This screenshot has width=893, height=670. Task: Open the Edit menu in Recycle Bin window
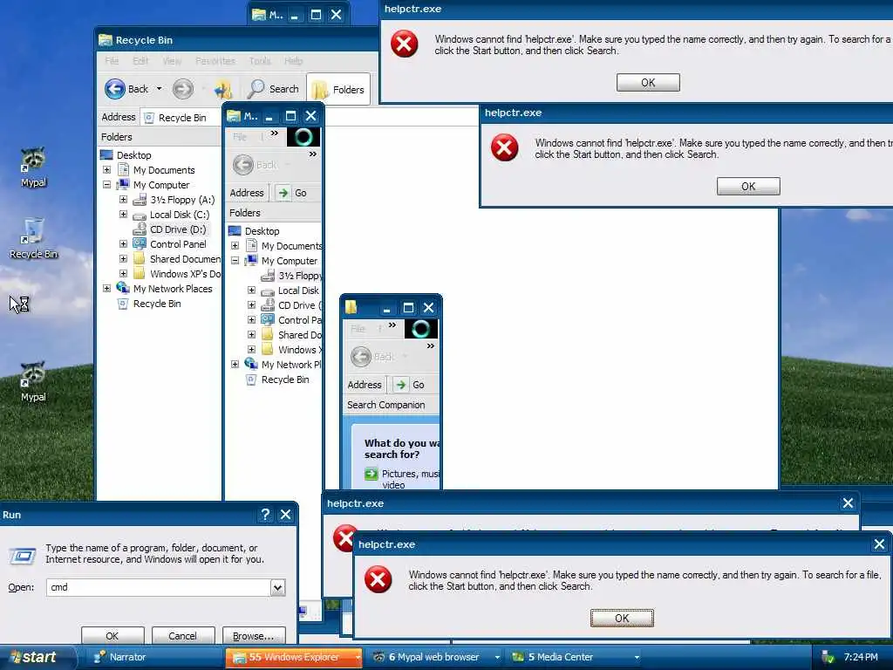point(140,60)
